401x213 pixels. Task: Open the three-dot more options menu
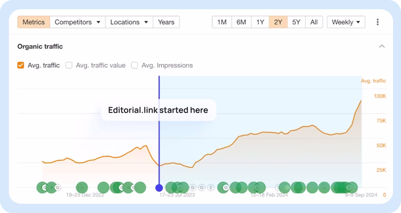(378, 22)
